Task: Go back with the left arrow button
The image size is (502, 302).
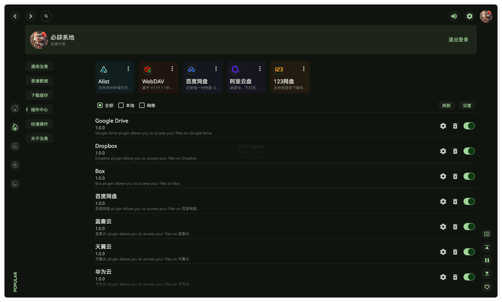Action: click(x=15, y=16)
